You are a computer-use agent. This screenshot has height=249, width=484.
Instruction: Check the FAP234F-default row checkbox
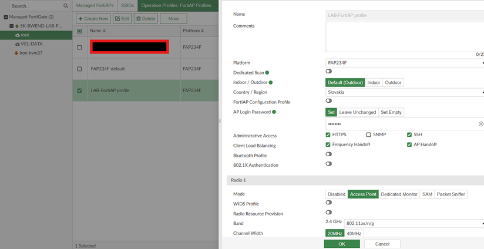point(79,69)
